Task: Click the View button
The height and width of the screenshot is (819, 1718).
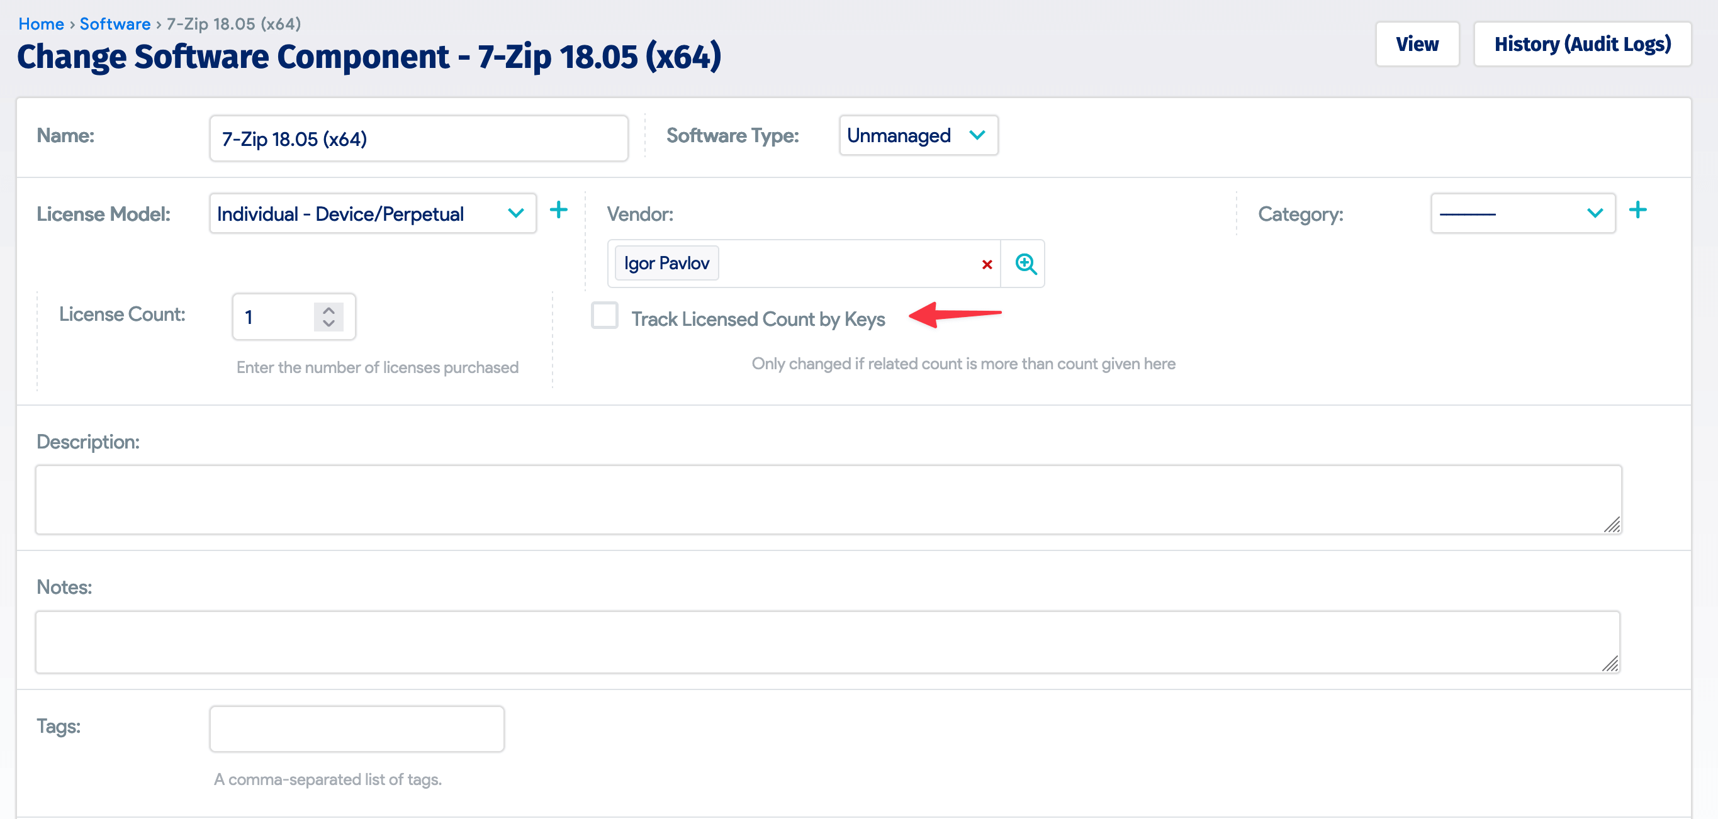Action: click(x=1417, y=44)
